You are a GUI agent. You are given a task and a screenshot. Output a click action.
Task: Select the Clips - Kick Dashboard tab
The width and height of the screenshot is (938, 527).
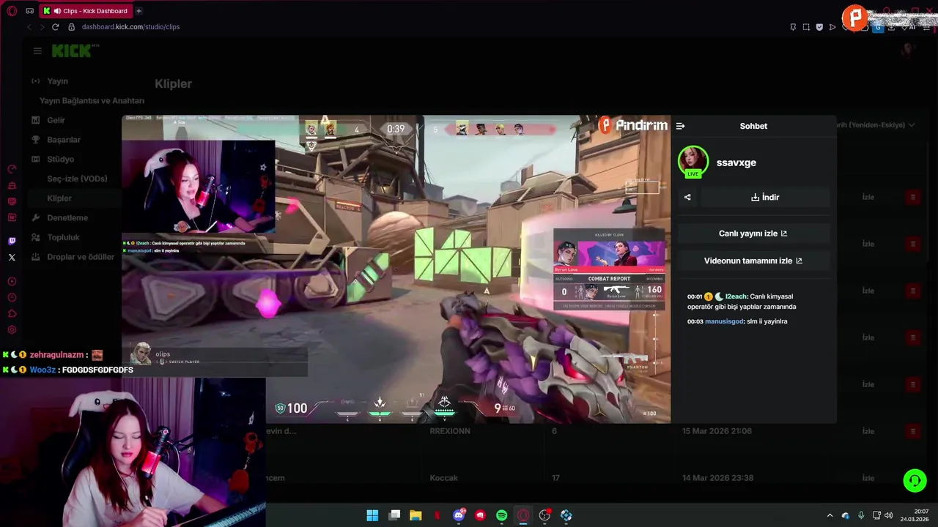(x=86, y=11)
